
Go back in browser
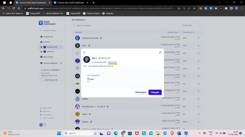click(x=3, y=8)
